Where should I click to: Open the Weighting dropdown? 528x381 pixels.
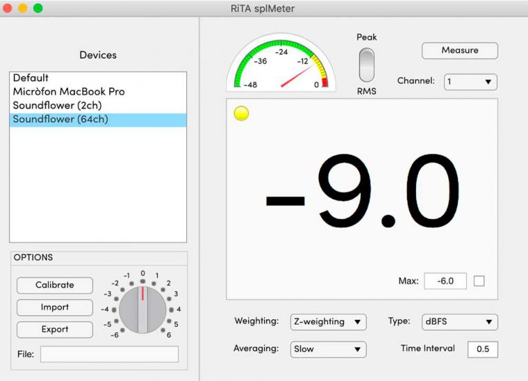(328, 322)
